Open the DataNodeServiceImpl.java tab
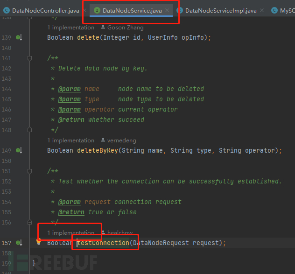Viewport: 295px width, 274px height. click(220, 10)
